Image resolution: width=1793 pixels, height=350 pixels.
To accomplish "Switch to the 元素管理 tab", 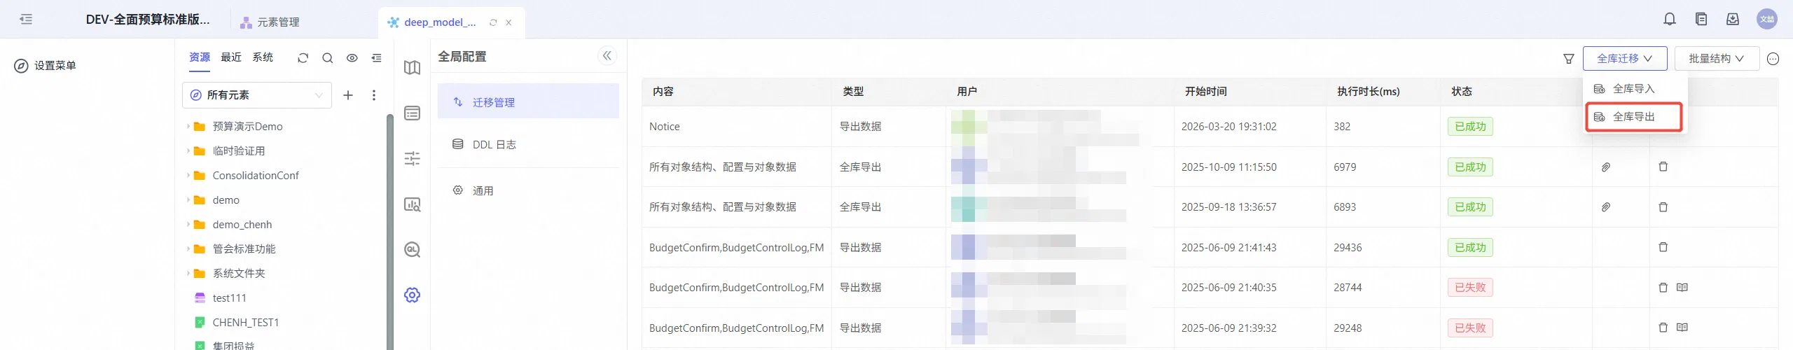I will (270, 22).
